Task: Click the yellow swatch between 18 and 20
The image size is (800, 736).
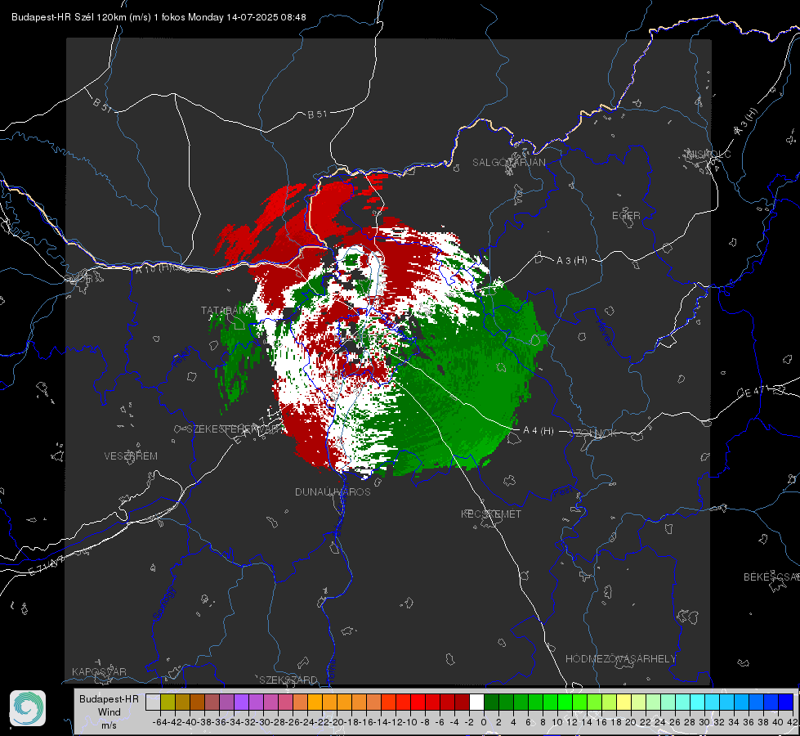Action: tap(624, 702)
